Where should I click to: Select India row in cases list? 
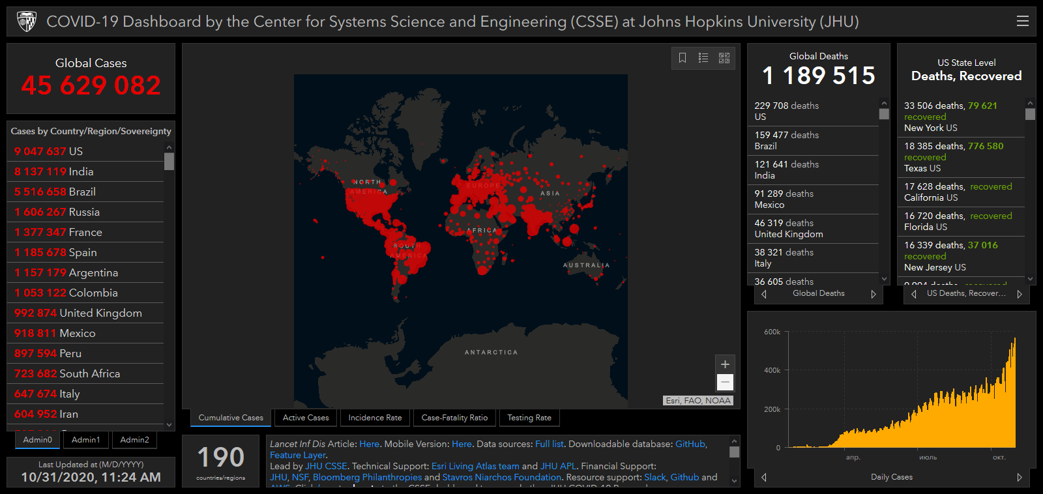click(x=85, y=171)
